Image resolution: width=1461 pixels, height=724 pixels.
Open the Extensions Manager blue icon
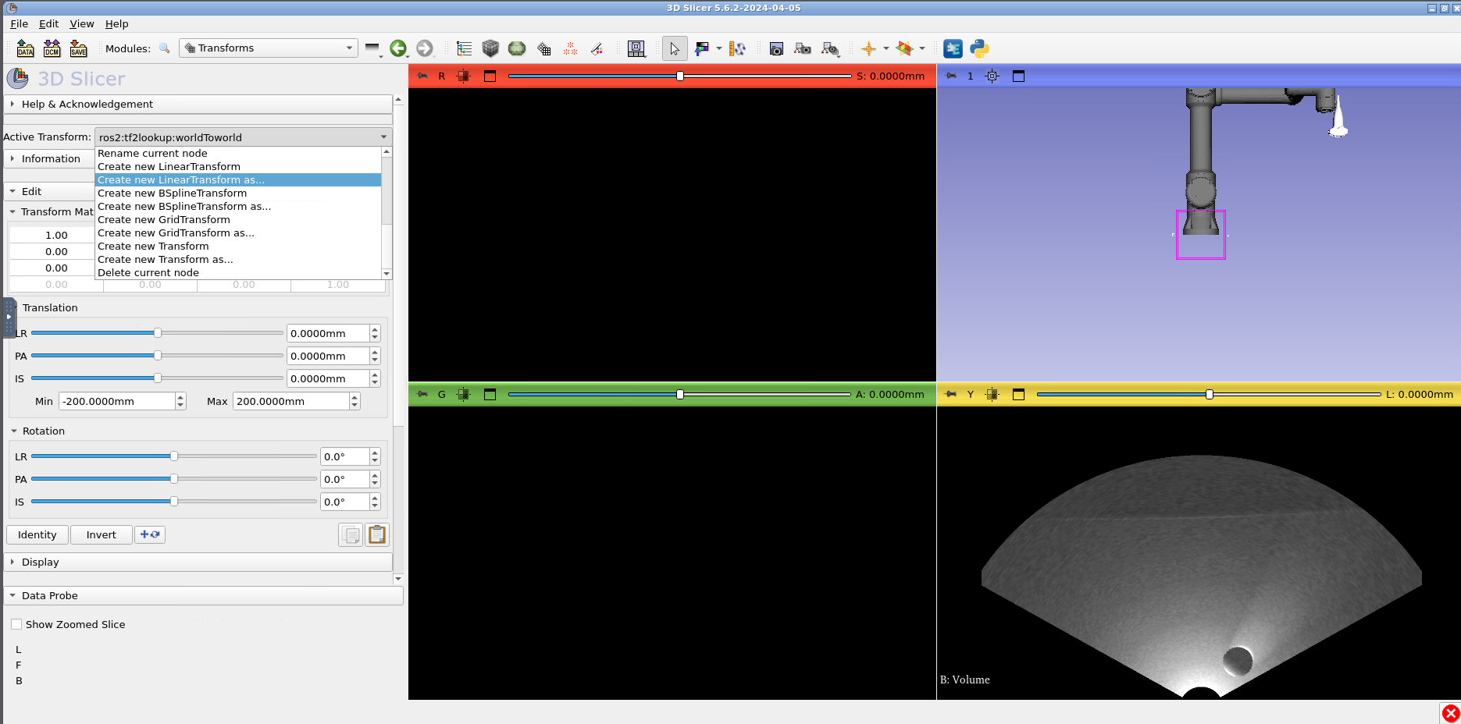(953, 48)
